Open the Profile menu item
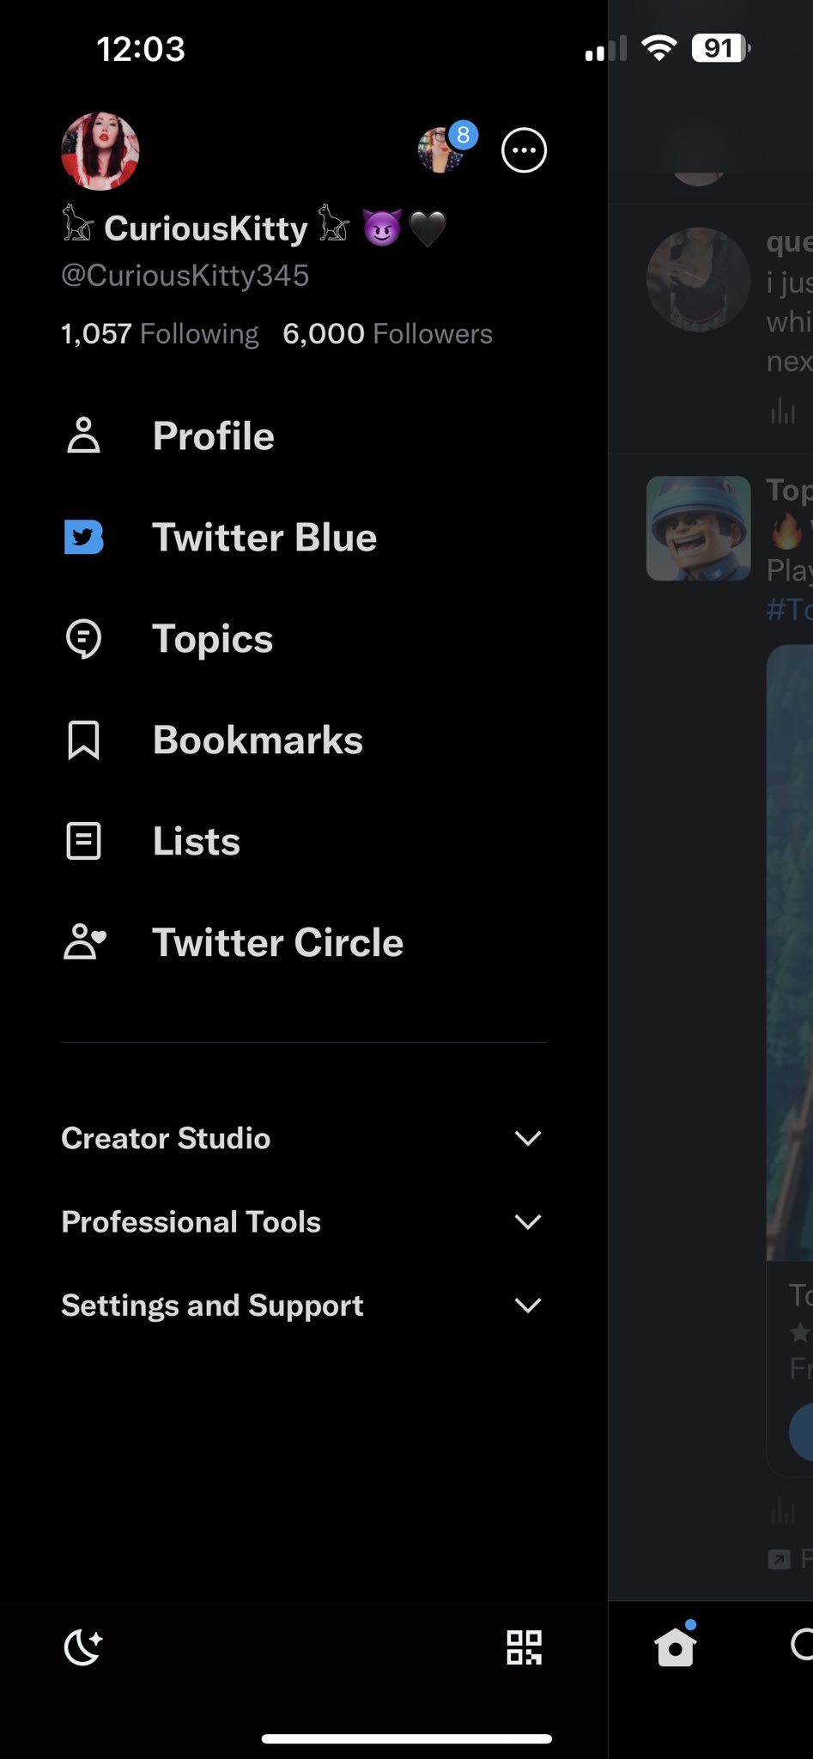The width and height of the screenshot is (813, 1759). click(304, 435)
